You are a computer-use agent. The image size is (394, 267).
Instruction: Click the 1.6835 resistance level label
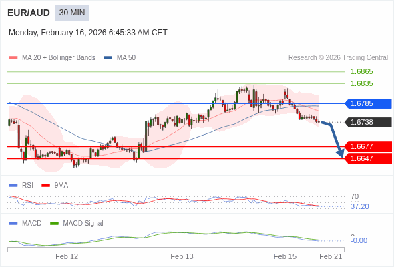click(361, 83)
